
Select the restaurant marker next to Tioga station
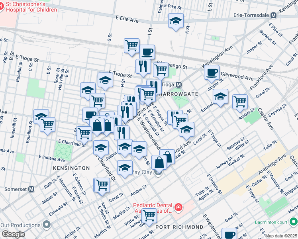click(156, 86)
